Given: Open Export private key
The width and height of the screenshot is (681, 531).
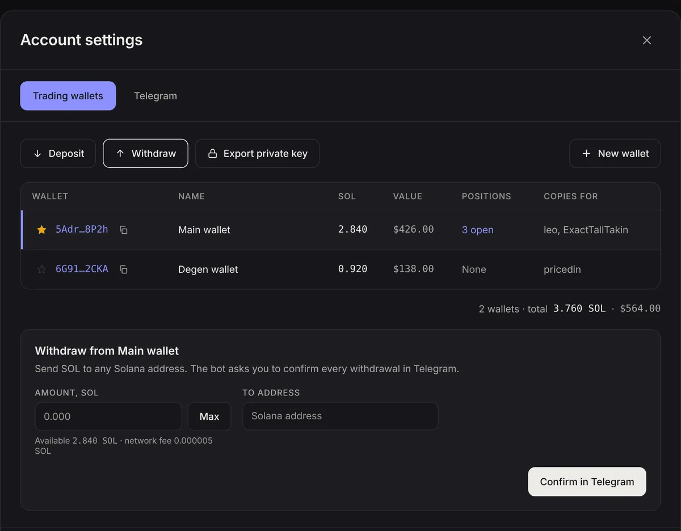Looking at the screenshot, I should [x=258, y=154].
